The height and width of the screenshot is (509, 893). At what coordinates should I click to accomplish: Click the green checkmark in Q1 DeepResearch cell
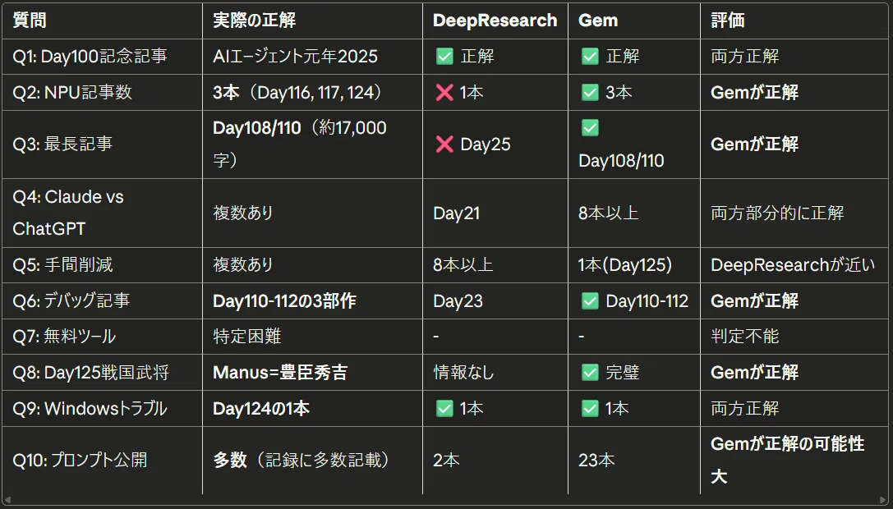(x=444, y=57)
